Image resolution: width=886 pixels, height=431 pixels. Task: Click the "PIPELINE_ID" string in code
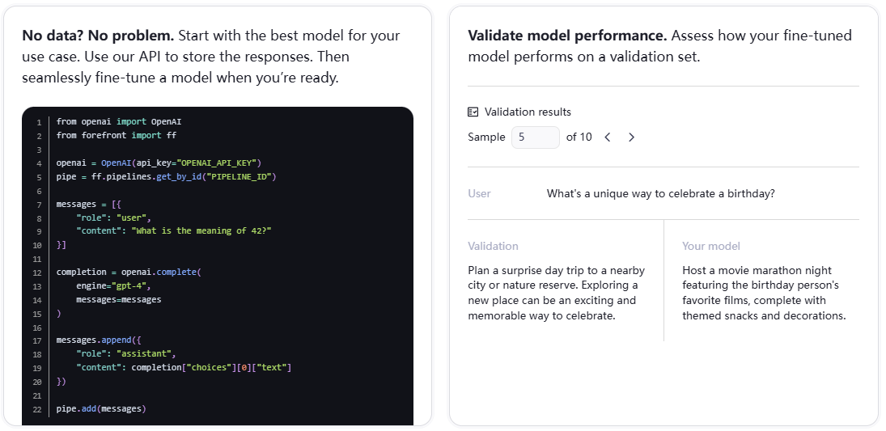click(x=243, y=176)
